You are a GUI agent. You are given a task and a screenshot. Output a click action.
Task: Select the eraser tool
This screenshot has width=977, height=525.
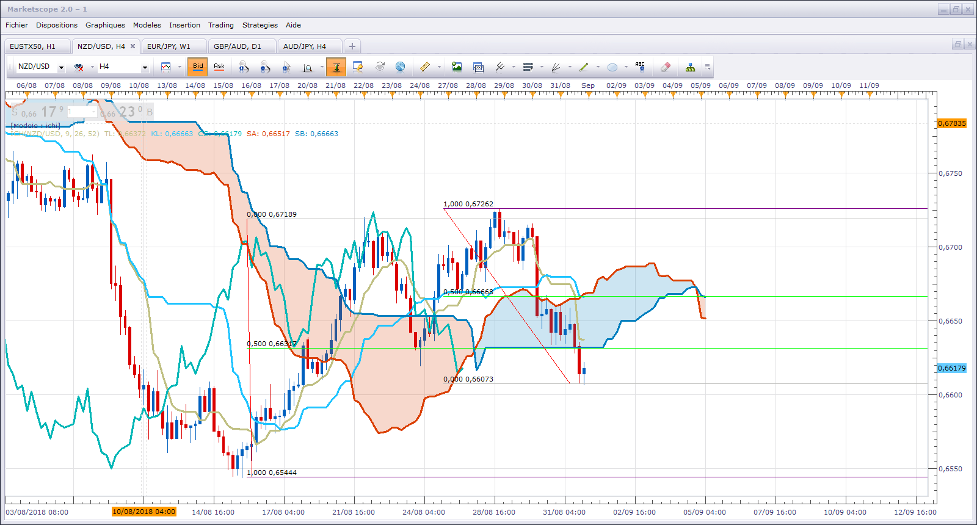tap(666, 67)
